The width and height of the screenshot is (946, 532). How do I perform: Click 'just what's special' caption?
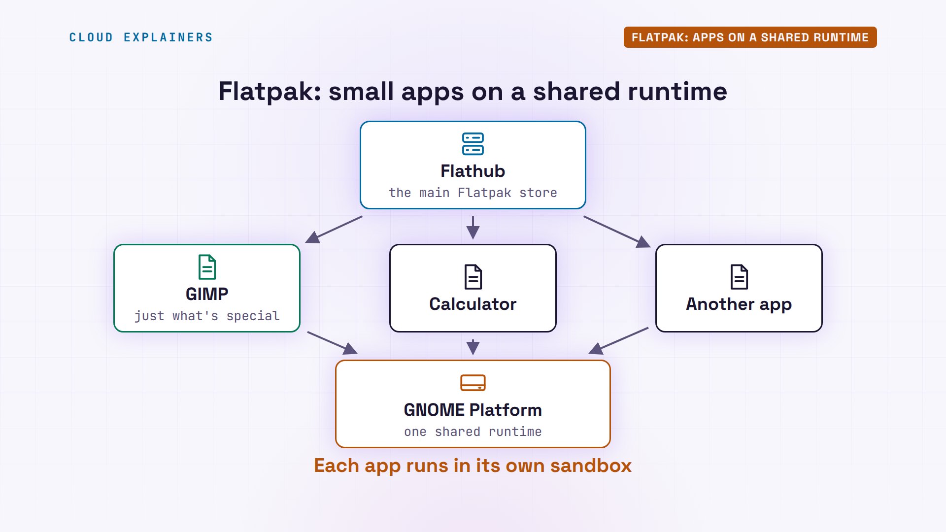207,316
